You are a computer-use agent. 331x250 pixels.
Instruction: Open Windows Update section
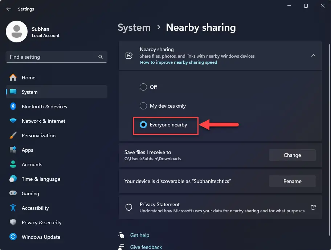pyautogui.click(x=41, y=237)
